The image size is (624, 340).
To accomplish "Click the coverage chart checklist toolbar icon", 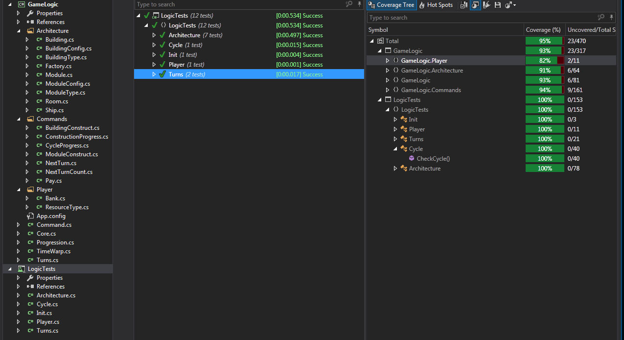I will point(463,5).
